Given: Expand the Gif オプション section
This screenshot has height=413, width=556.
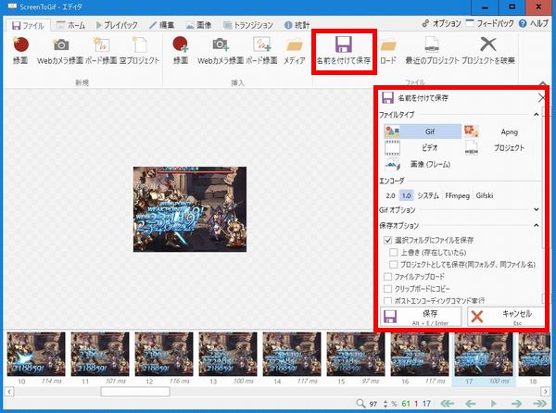Looking at the screenshot, I should tap(537, 209).
